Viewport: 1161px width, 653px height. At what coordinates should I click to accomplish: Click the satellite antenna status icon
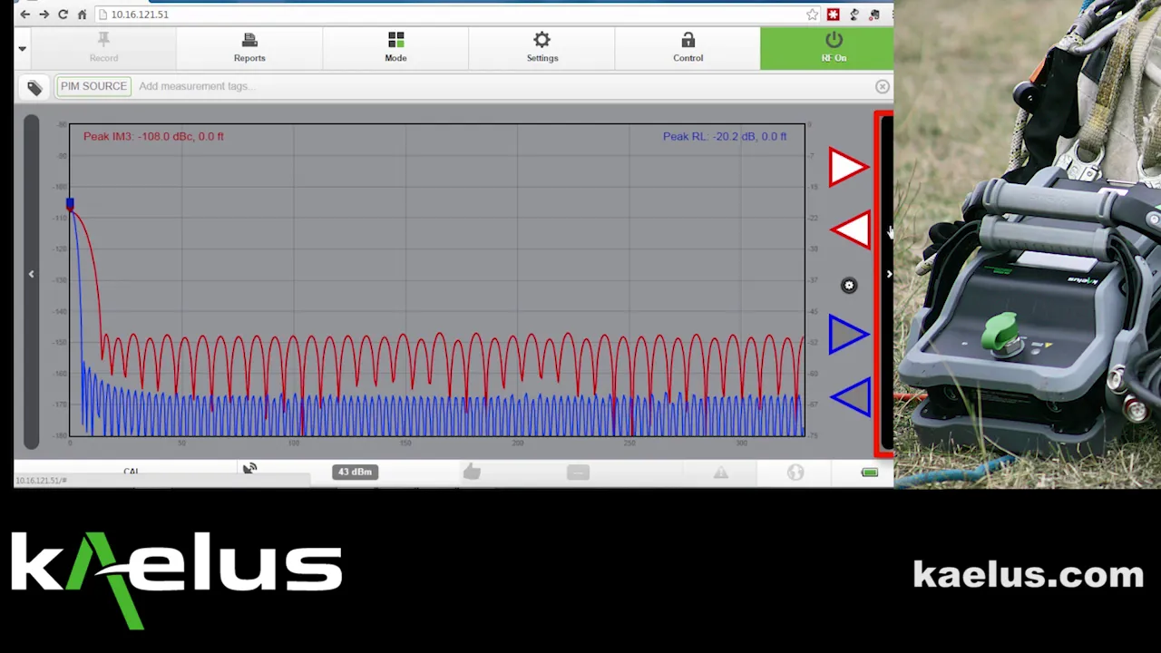tap(249, 469)
